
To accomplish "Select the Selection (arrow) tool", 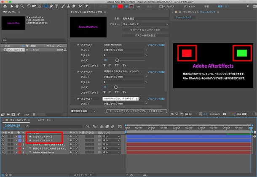I will [x=12, y=6].
